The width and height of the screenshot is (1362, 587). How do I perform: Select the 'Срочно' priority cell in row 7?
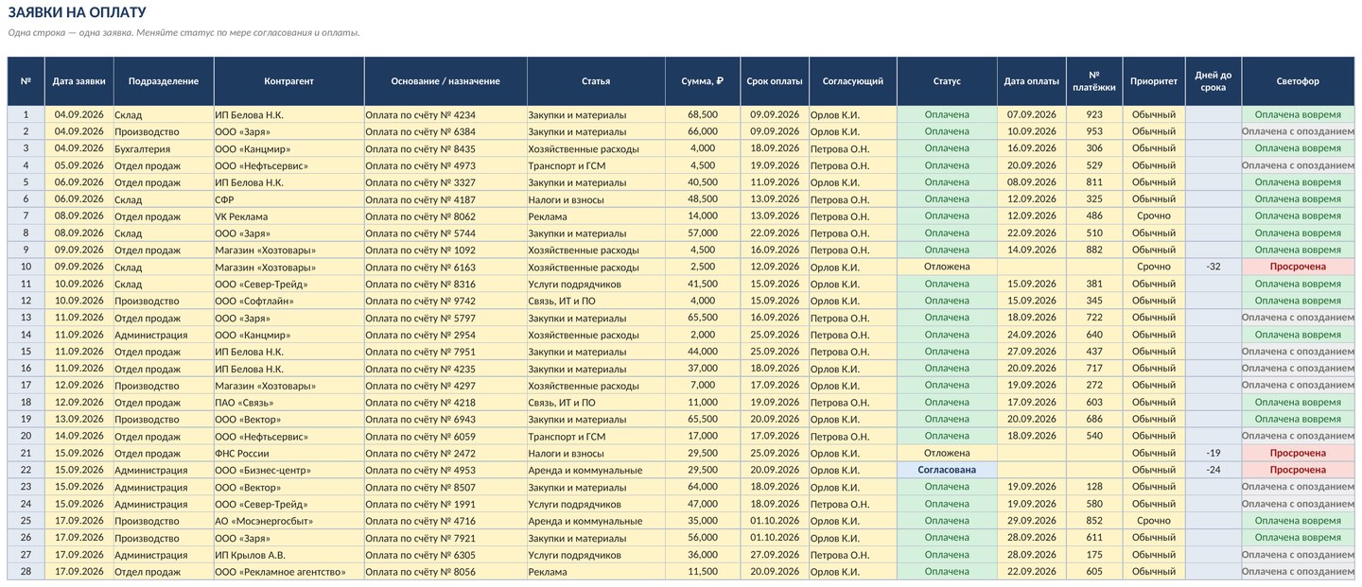pos(1153,216)
